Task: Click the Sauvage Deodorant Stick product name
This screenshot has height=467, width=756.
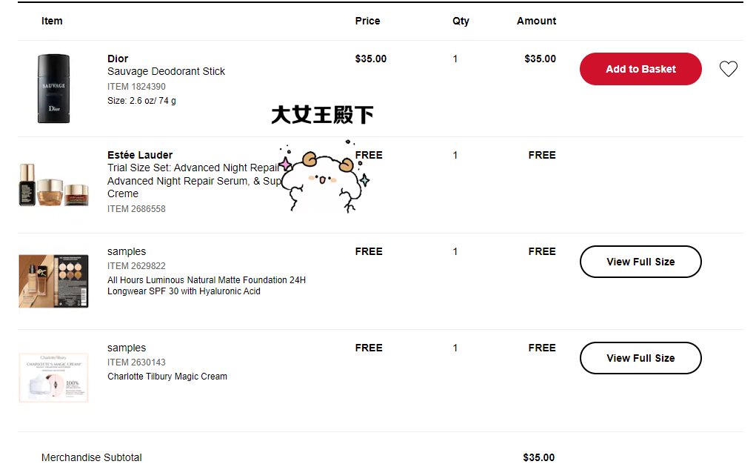Action: click(166, 71)
